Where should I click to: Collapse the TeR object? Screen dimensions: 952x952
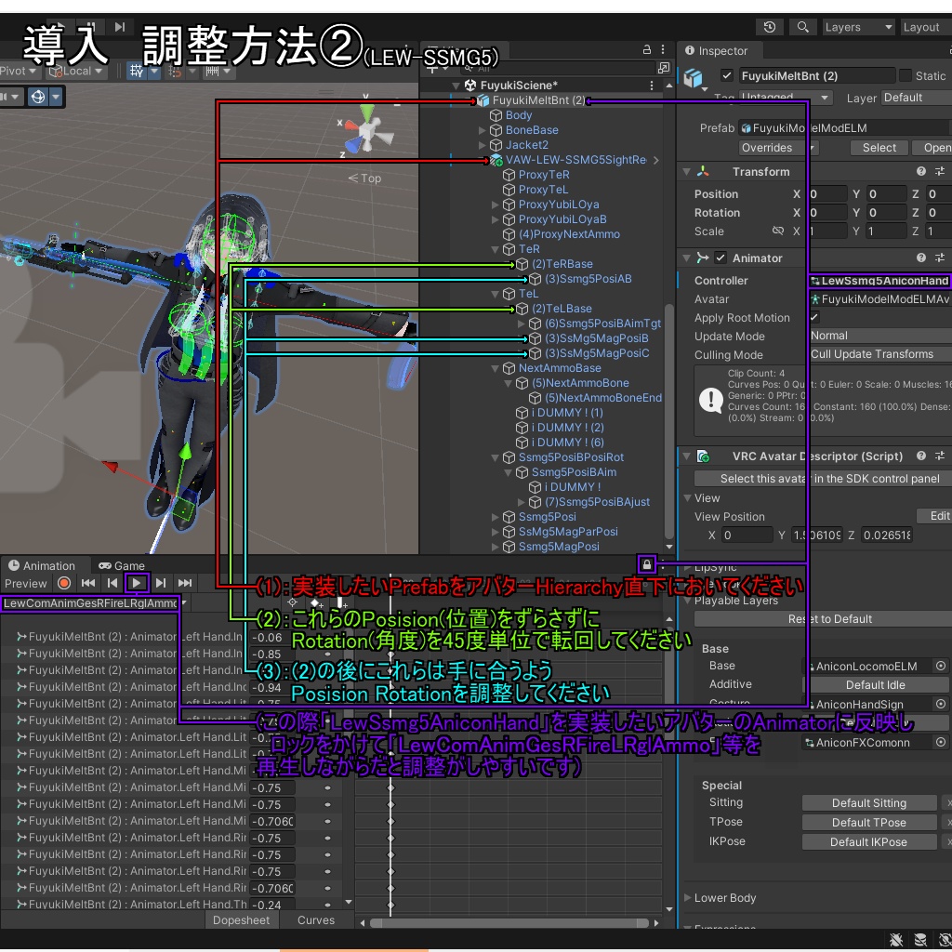[x=495, y=249]
